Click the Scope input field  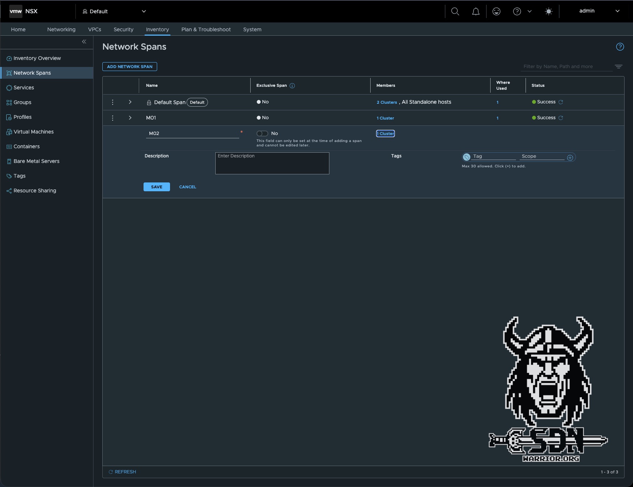pos(543,156)
